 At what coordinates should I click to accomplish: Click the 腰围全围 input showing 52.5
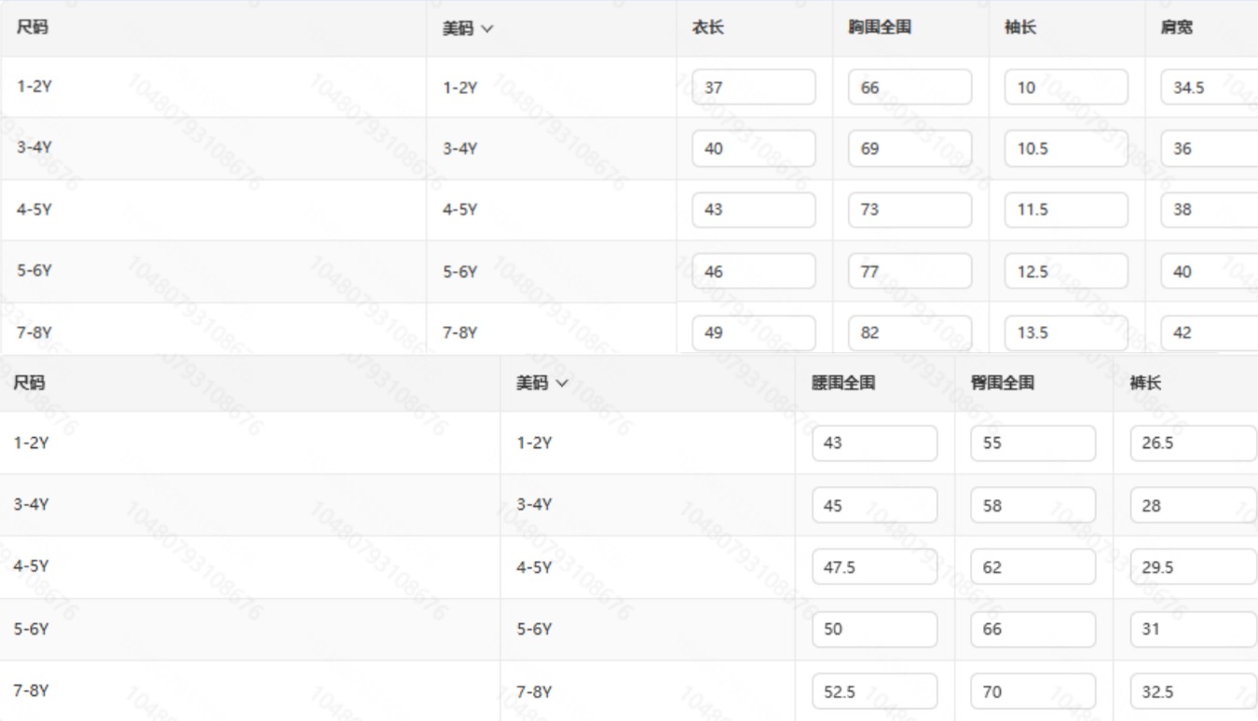pos(875,692)
